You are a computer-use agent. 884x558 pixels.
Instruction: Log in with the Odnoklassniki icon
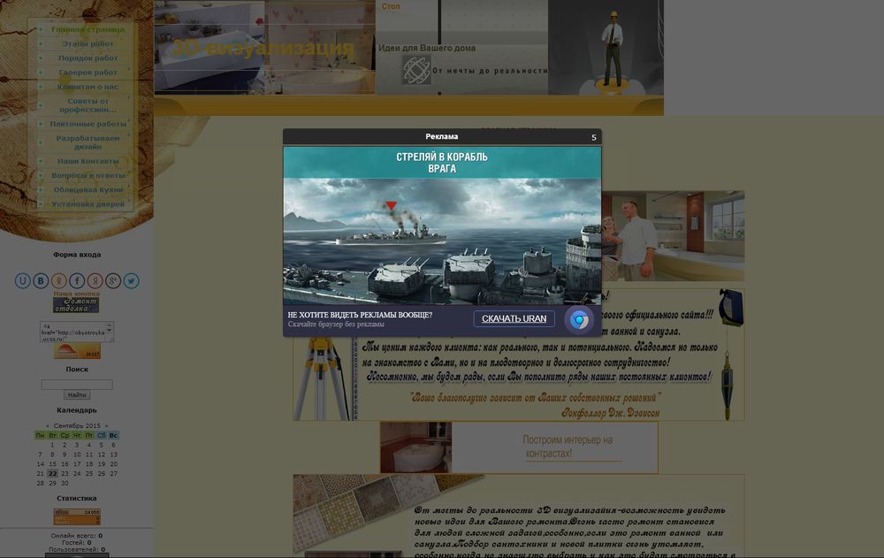(58, 280)
